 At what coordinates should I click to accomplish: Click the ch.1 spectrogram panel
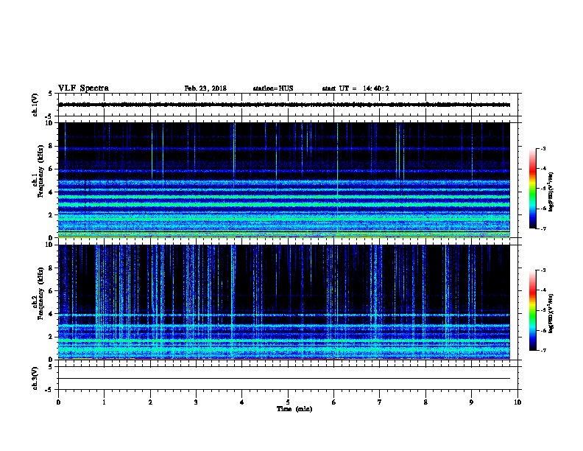pos(284,180)
